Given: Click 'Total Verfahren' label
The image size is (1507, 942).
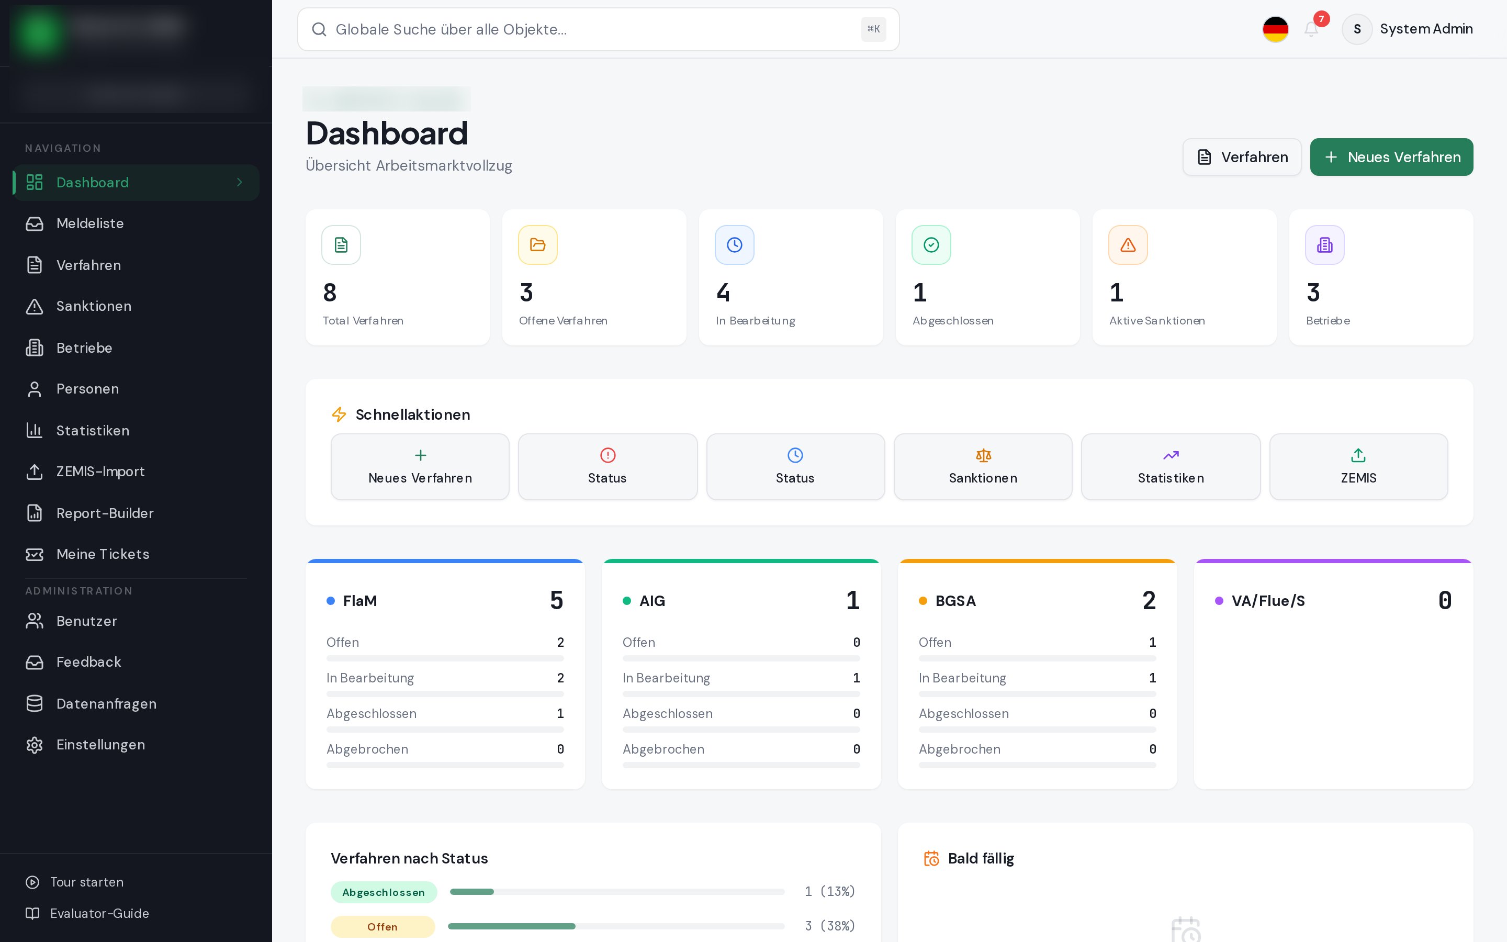Looking at the screenshot, I should tap(363, 320).
